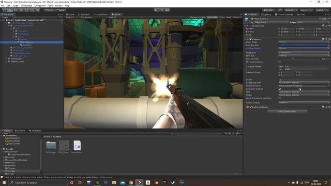Image resolution: width=331 pixels, height=186 pixels.
Task: Open the File menu
Action: 3,6
